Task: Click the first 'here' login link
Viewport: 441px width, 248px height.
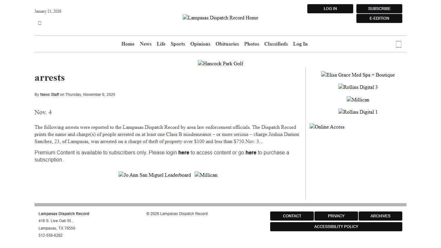Action: point(184,152)
